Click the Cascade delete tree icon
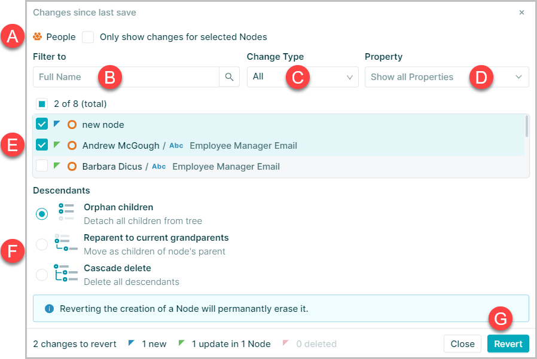The image size is (537, 359). 66,273
